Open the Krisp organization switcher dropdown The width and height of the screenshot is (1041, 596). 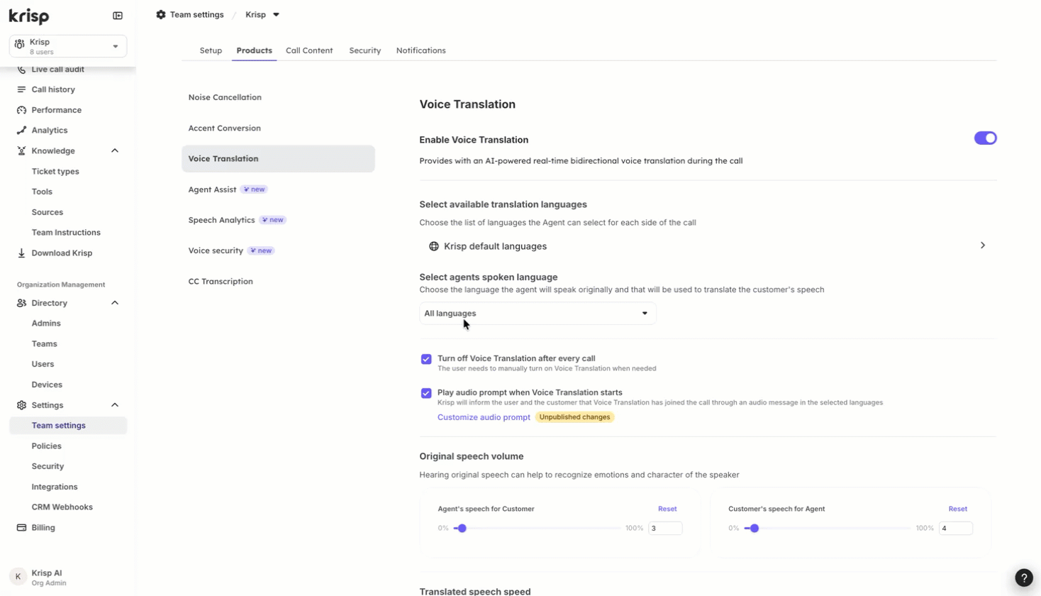(x=68, y=46)
